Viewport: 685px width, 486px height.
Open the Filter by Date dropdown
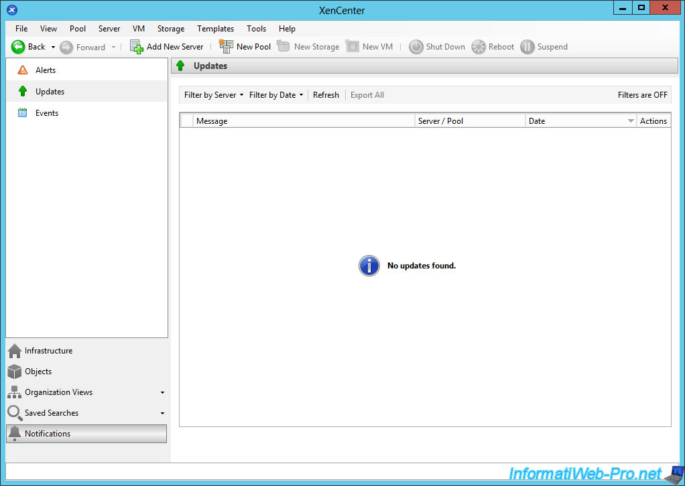tap(276, 94)
